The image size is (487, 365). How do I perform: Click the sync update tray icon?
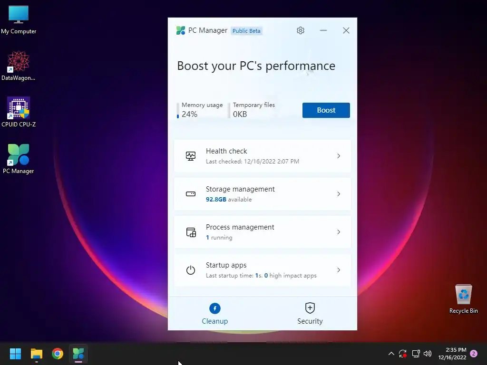coord(403,354)
